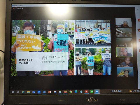Viewport: 140px width, 105px height.
Task: Click the slide photo with 9条 banner group
Action: tap(93, 33)
